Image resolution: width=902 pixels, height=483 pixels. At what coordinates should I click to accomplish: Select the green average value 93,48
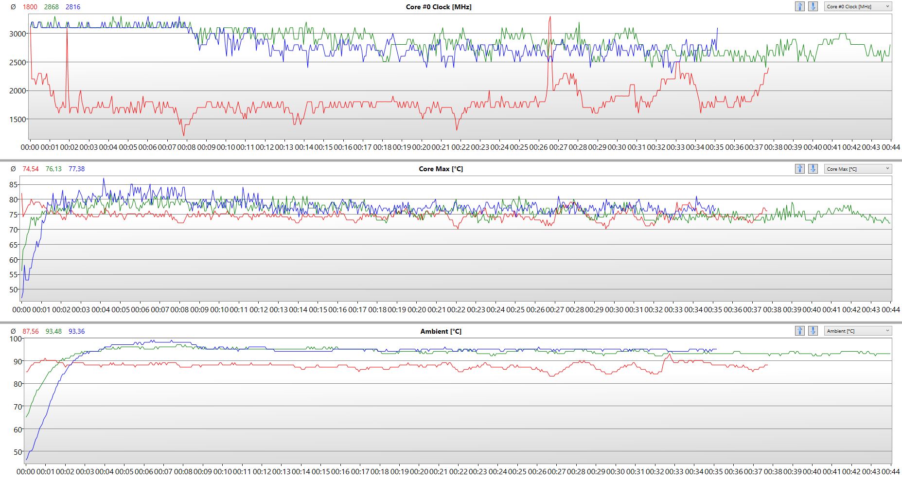coord(53,331)
